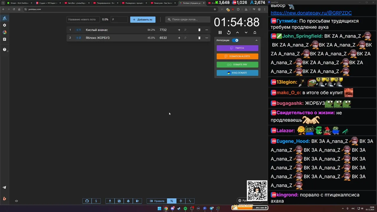Click the blue IHAQ DONATE button
Screen dimensions: 377x212
(237, 73)
